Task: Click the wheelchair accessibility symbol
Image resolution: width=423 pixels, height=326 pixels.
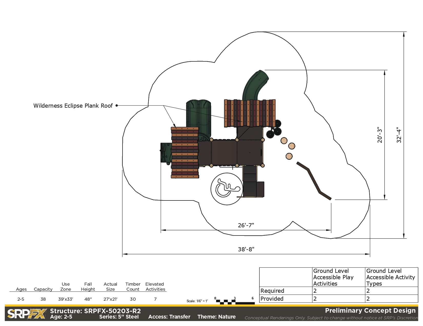Action: click(227, 189)
